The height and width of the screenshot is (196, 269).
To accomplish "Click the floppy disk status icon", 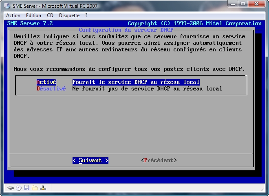I will [26, 188].
